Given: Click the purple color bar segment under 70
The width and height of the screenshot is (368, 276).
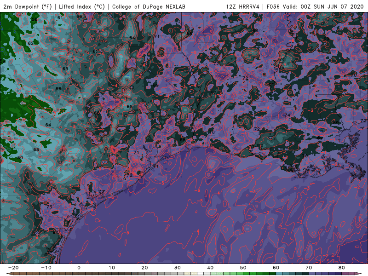Looking at the screenshot, I should click(x=312, y=274).
